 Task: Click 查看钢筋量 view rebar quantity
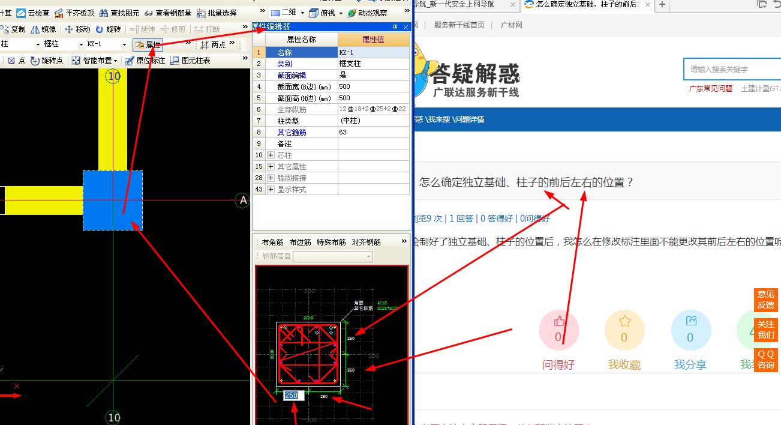(x=168, y=13)
